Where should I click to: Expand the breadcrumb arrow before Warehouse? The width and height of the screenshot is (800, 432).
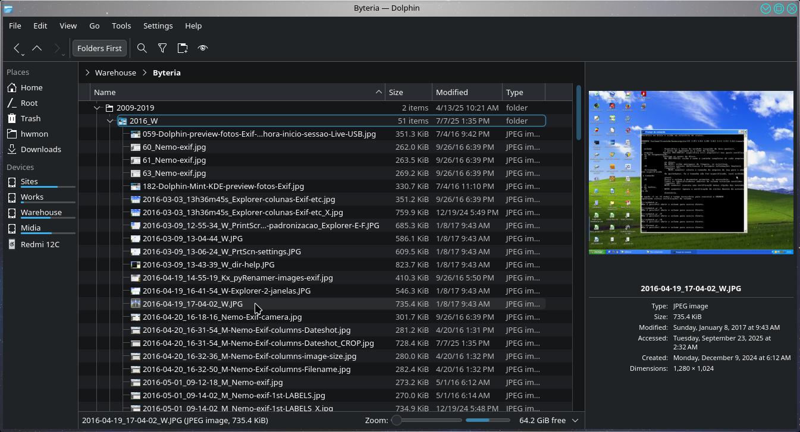click(x=87, y=72)
